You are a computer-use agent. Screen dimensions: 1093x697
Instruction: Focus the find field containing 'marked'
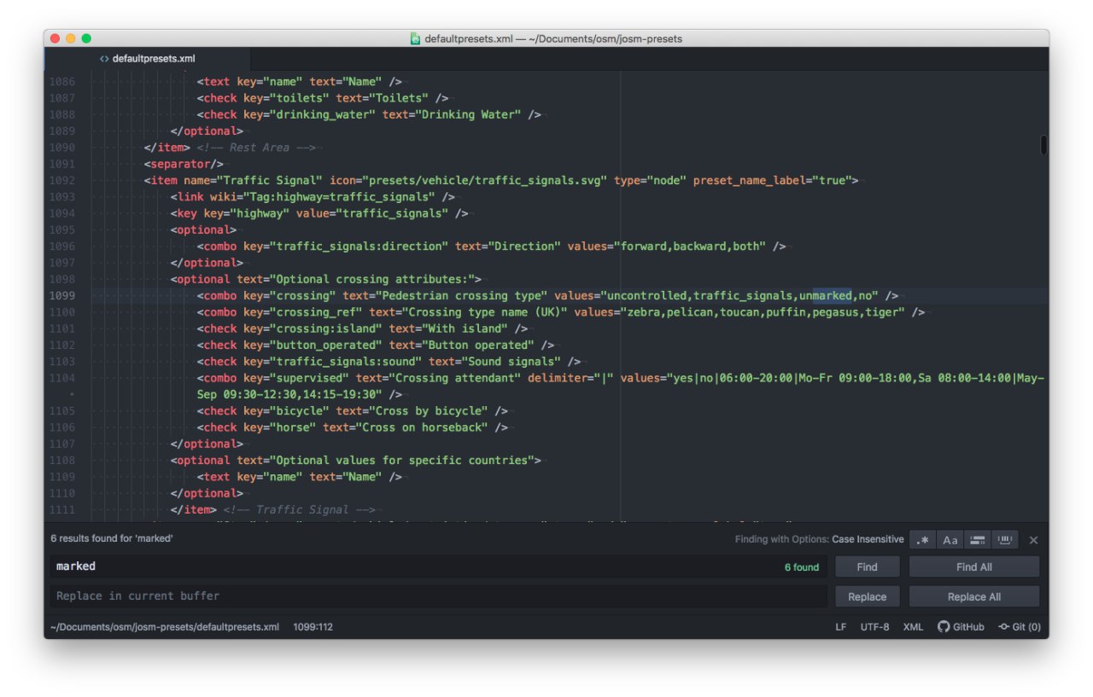coord(438,566)
